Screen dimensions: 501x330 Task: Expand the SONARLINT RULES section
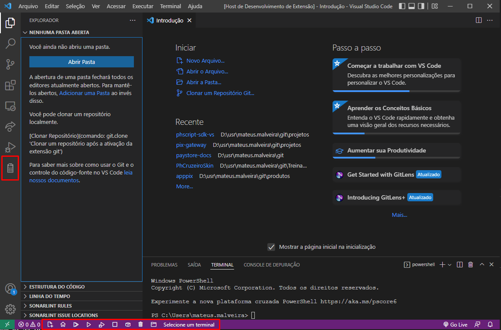pos(48,305)
